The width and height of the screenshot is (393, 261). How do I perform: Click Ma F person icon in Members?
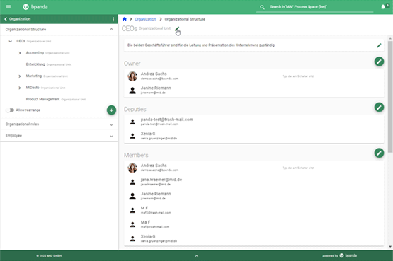[x=132, y=224]
